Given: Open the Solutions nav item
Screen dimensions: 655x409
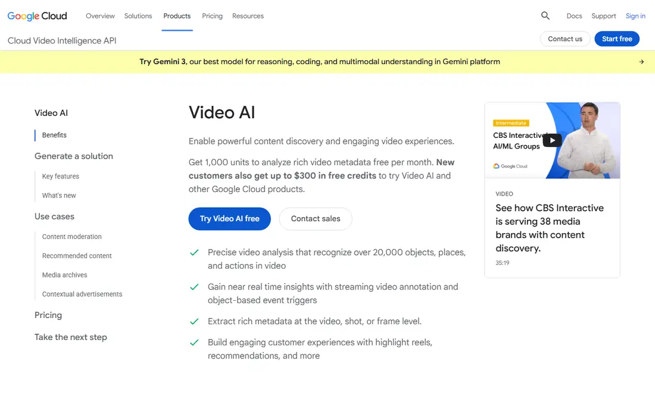Looking at the screenshot, I should [138, 16].
